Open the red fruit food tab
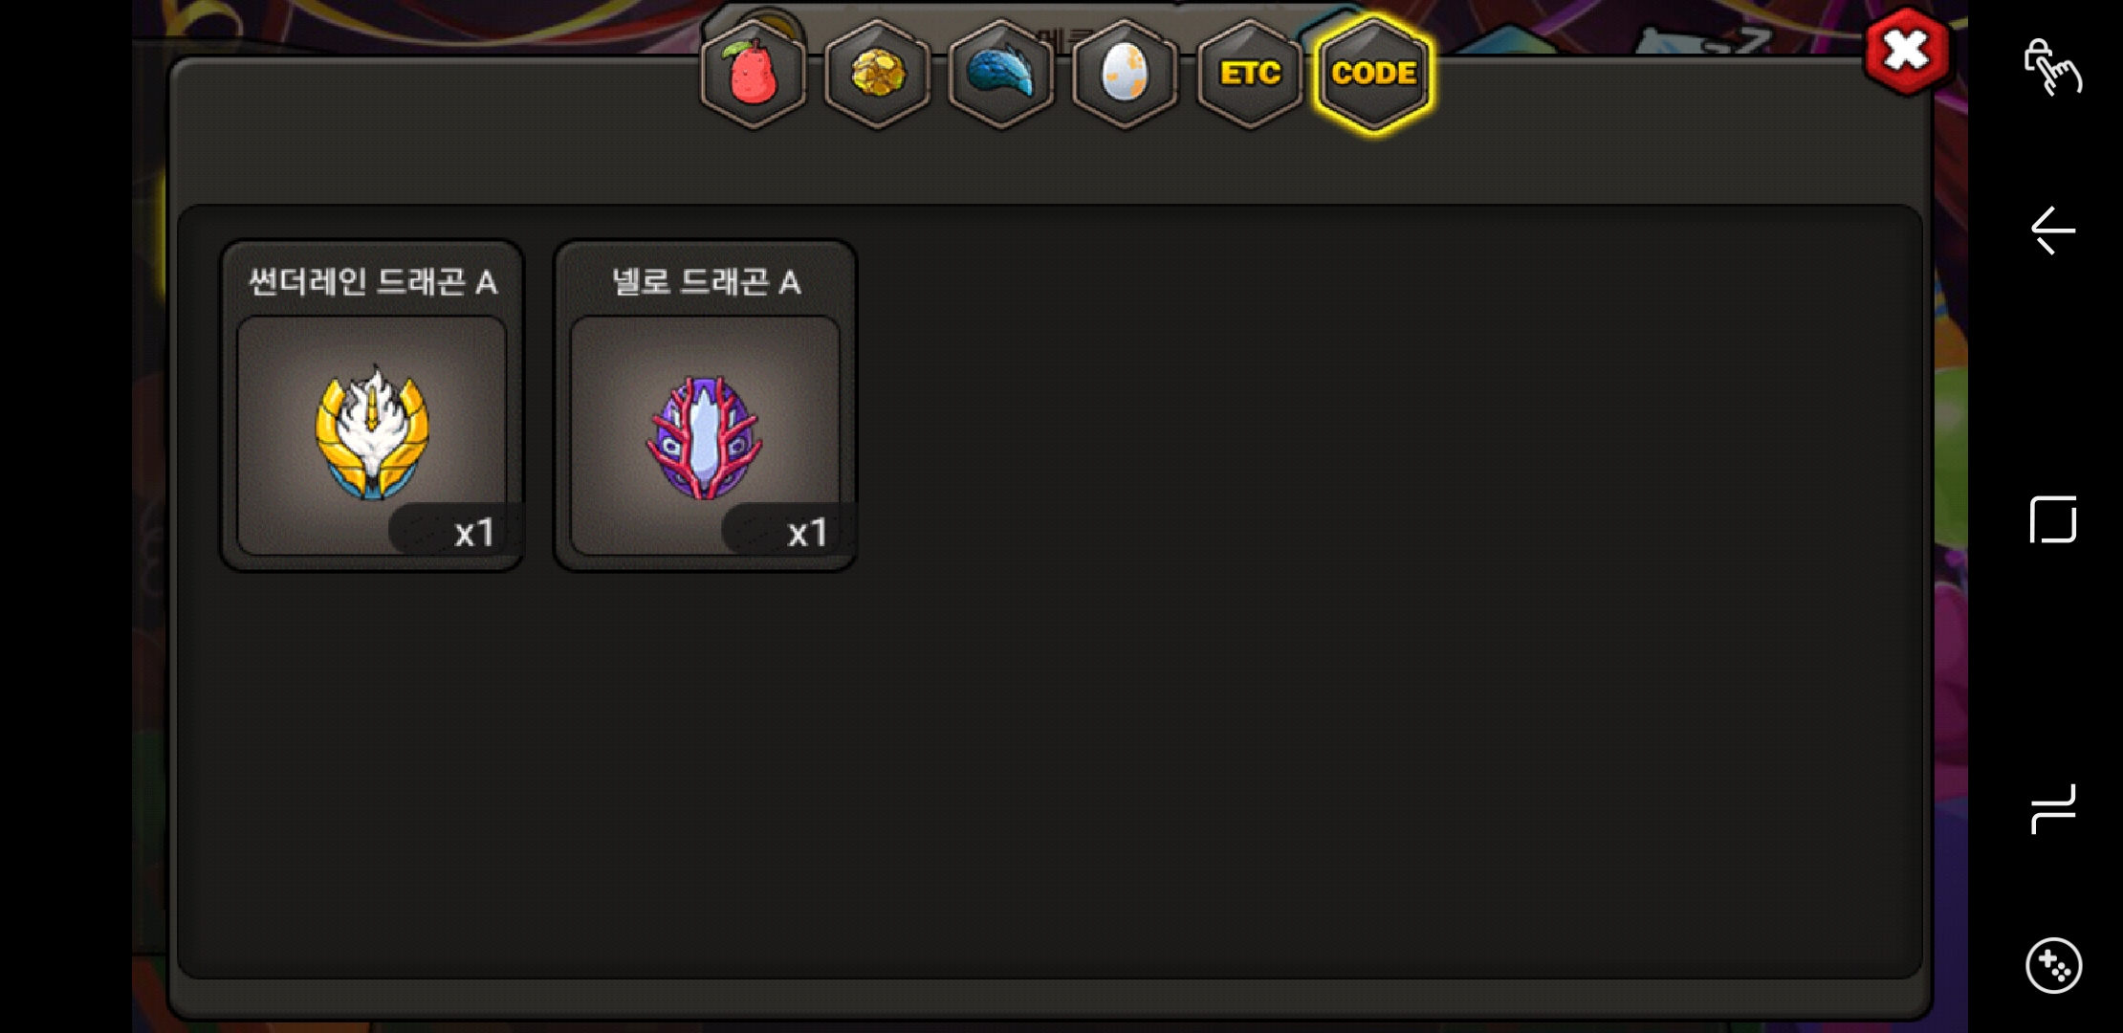Screen dimensions: 2123x1033 click(754, 74)
